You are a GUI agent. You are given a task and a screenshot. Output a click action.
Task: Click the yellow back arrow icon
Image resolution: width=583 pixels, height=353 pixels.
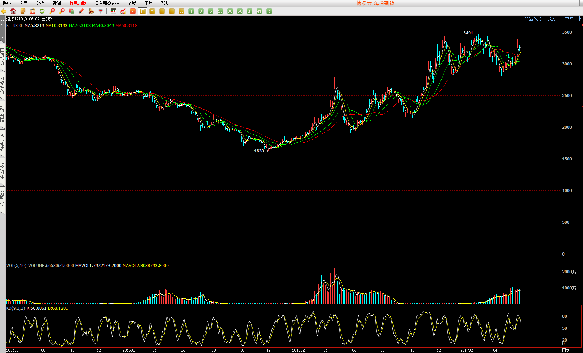coord(3,11)
